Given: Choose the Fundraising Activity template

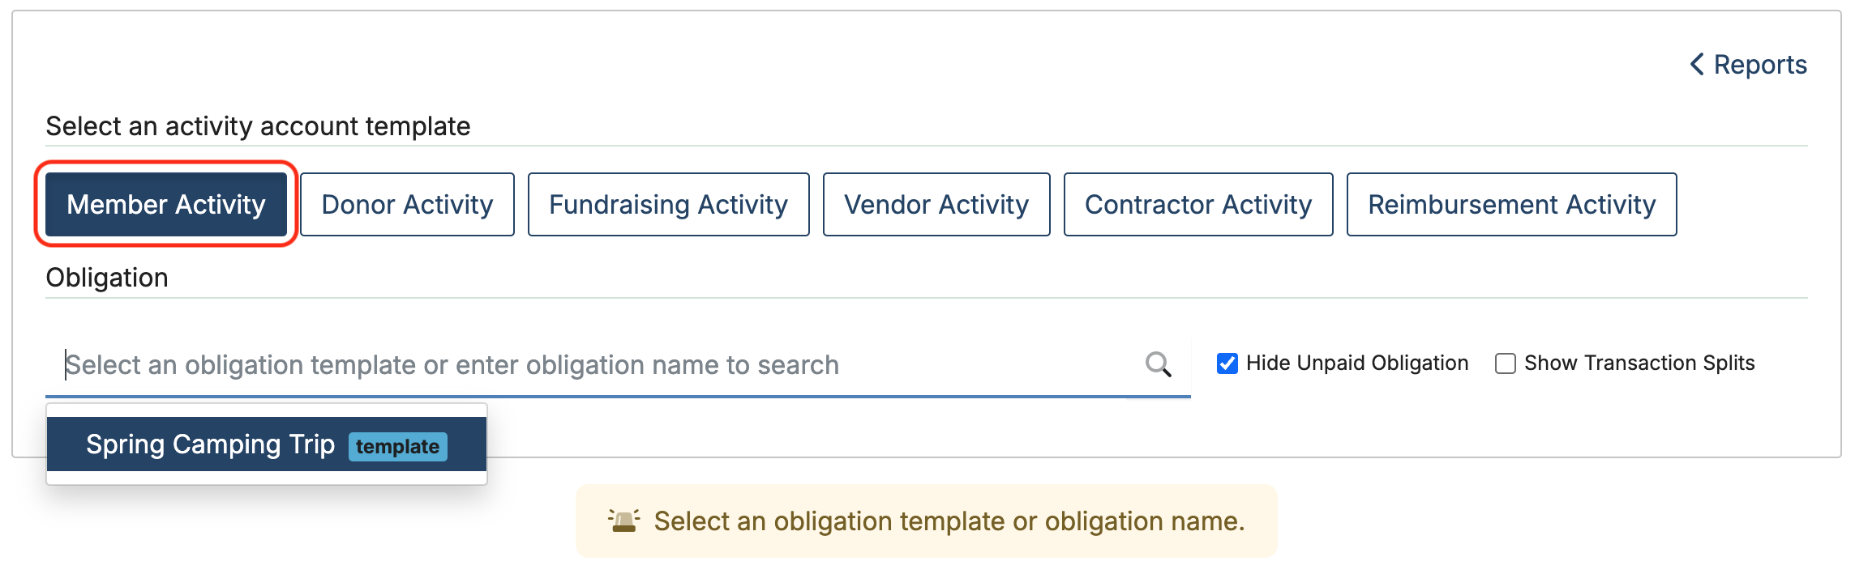Looking at the screenshot, I should point(668,205).
